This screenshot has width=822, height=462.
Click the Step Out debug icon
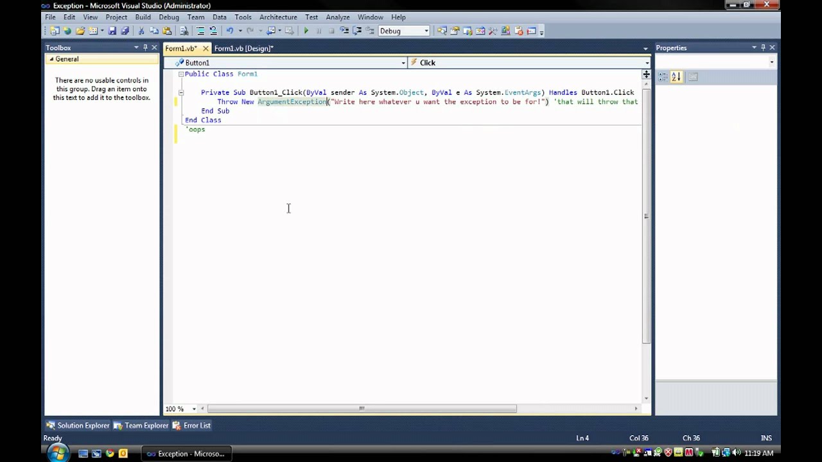[370, 31]
